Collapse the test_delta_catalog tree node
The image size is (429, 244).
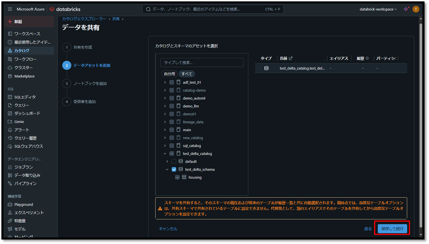pyautogui.click(x=165, y=154)
